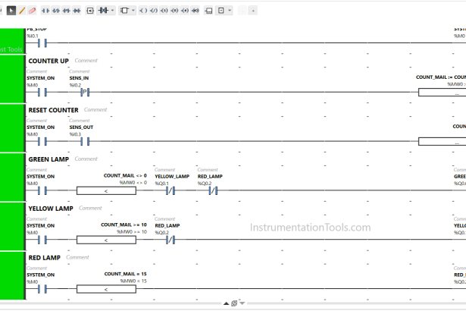Select the pointer selection tool
The height and width of the screenshot is (311, 466).
(11, 11)
